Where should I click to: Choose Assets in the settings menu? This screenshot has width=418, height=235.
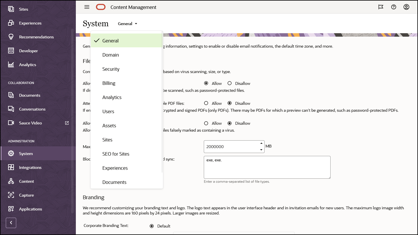tap(126, 126)
